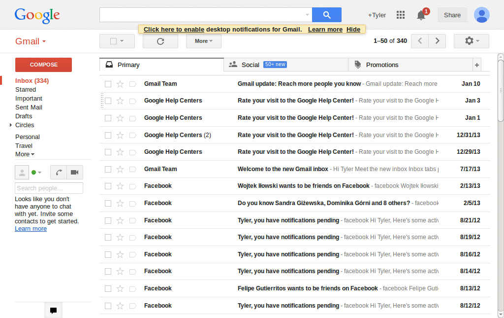This screenshot has width=504, height=318.
Task: Star the Google Help Centers Jan 3 email
Action: 120,101
